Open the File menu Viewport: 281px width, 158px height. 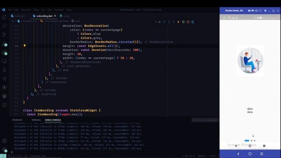10,10
